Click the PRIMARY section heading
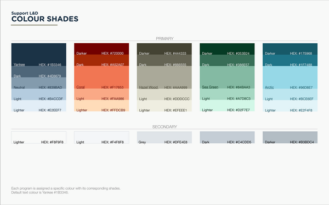The width and height of the screenshot is (329, 205). tap(164, 38)
